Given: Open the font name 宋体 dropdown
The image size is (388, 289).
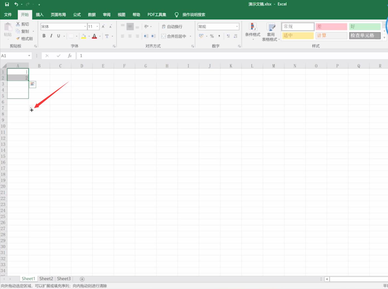Looking at the screenshot, I should 85,26.
